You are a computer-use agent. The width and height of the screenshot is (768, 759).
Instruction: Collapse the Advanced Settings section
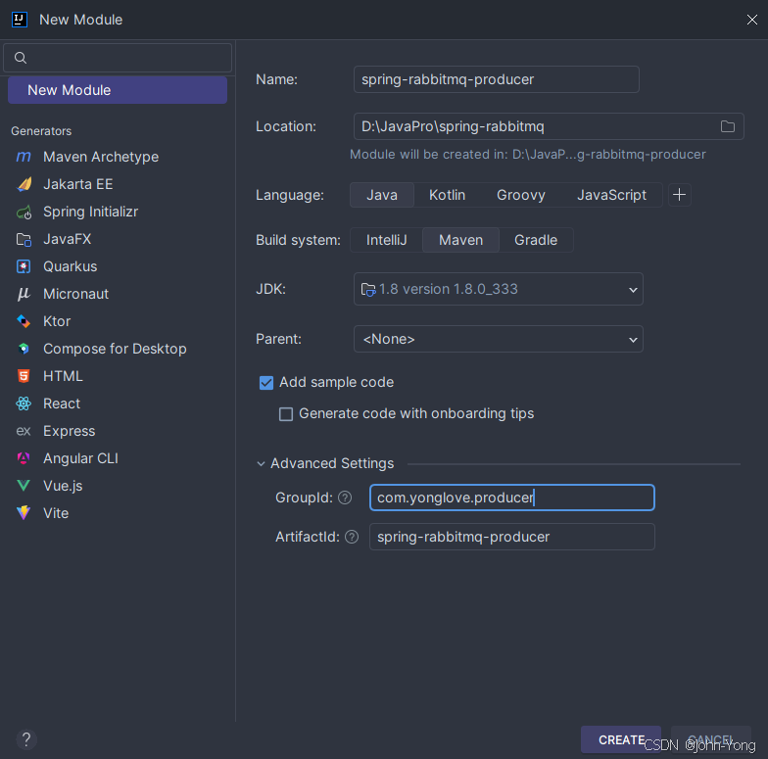(261, 463)
